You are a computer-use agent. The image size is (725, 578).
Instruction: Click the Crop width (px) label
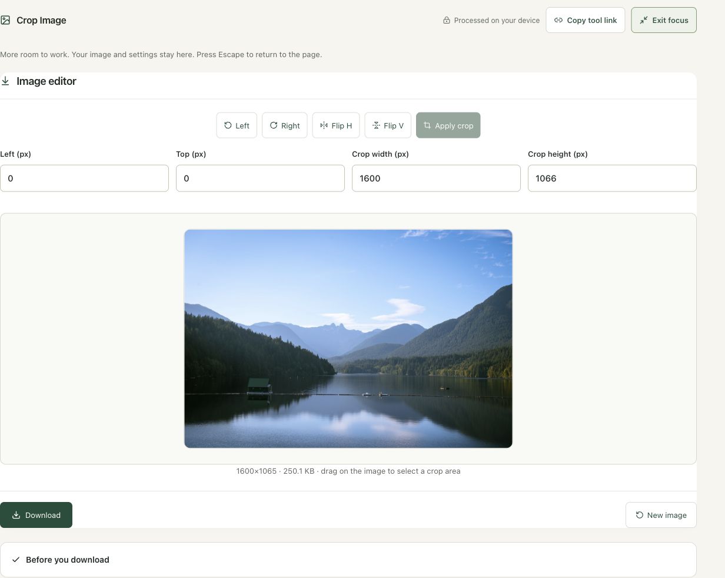(x=380, y=154)
